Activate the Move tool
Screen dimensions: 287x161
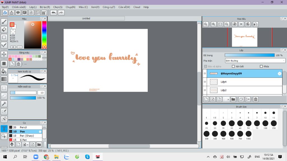pos(4,54)
